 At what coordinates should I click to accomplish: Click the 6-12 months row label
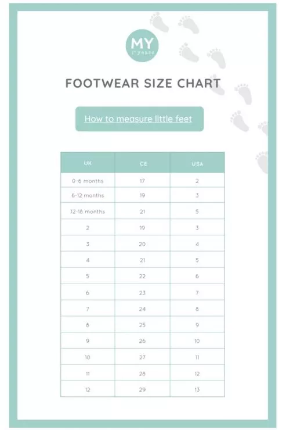[x=88, y=195]
